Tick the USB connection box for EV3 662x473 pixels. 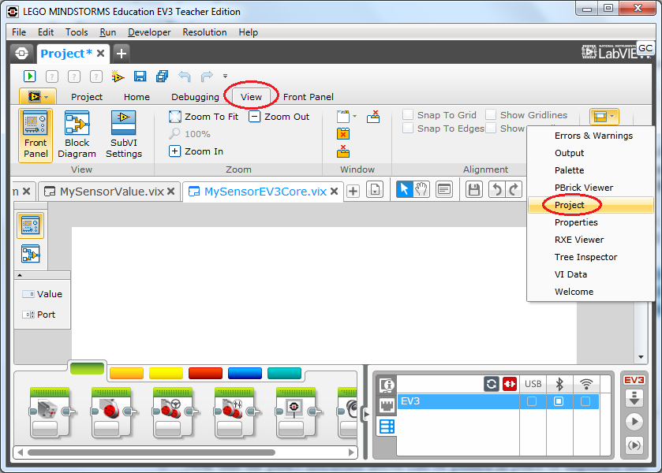(532, 401)
